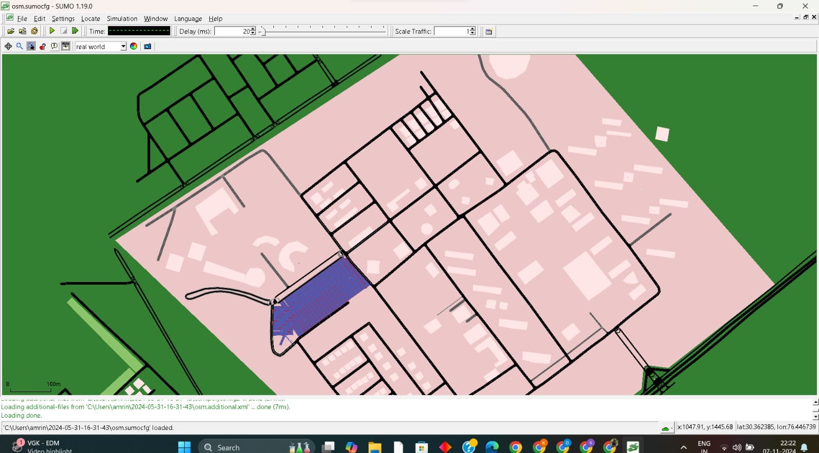Click the message log scroll up arrow
The width and height of the screenshot is (819, 453).
point(815,402)
